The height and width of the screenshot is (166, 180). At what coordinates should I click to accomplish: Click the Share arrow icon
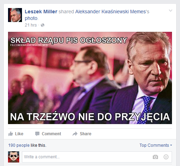pos(75,134)
